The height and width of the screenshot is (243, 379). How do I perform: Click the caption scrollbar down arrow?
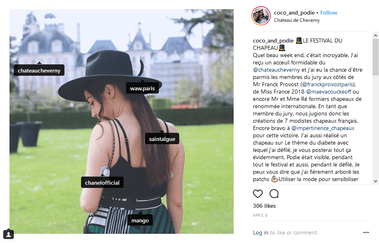(x=375, y=181)
